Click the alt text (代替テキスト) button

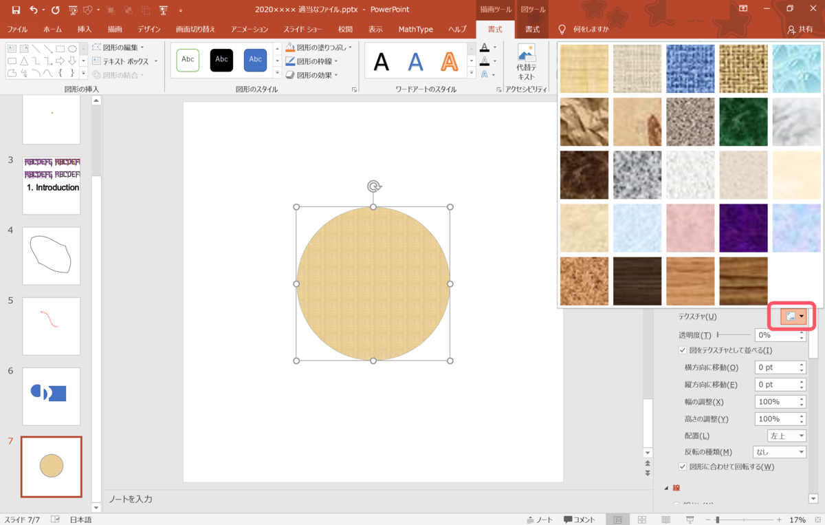tap(526, 62)
